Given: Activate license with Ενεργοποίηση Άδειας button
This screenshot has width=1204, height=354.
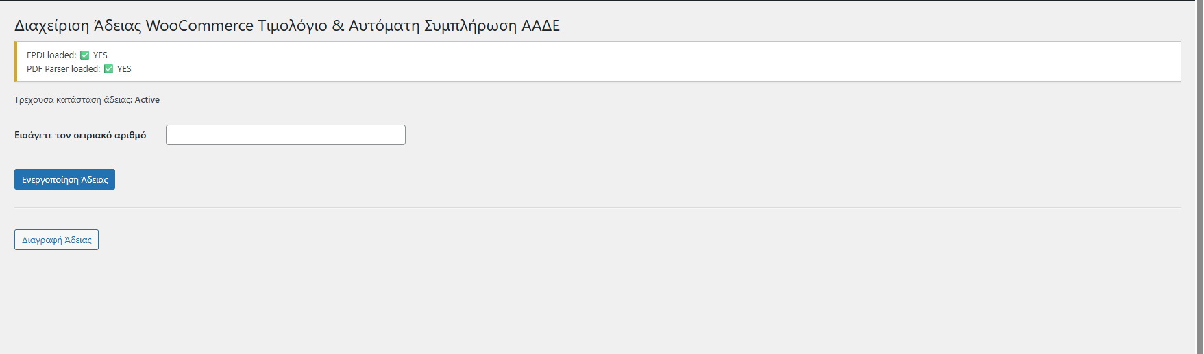Looking at the screenshot, I should point(64,179).
